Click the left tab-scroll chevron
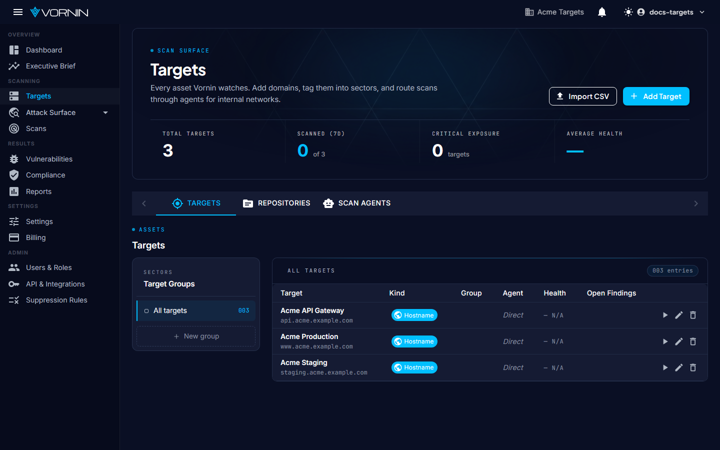 tap(144, 203)
